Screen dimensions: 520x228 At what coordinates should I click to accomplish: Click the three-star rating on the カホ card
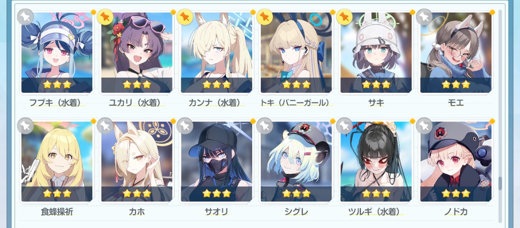pyautogui.click(x=136, y=193)
